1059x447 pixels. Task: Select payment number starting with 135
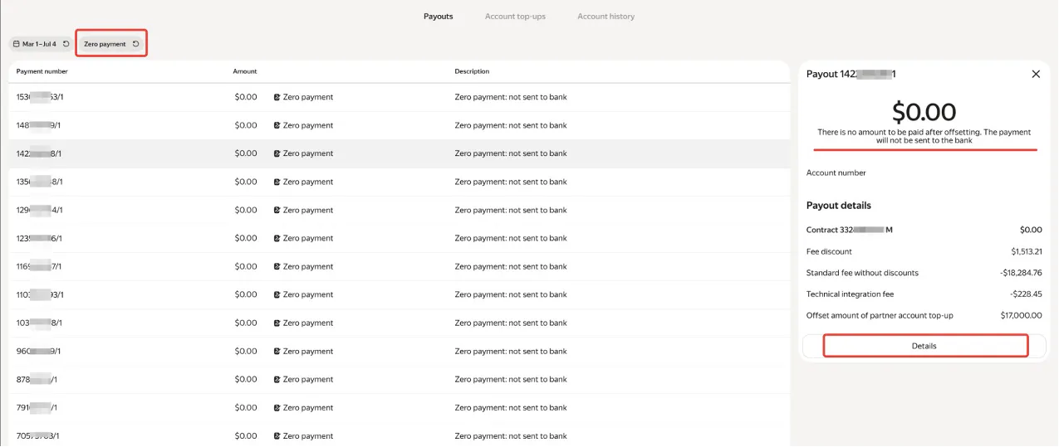pyautogui.click(x=39, y=182)
